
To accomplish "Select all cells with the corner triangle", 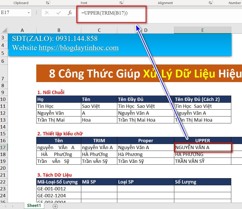I will tap(4, 30).
